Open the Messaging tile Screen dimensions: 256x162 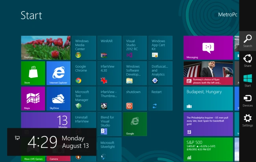pyautogui.click(x=208, y=48)
